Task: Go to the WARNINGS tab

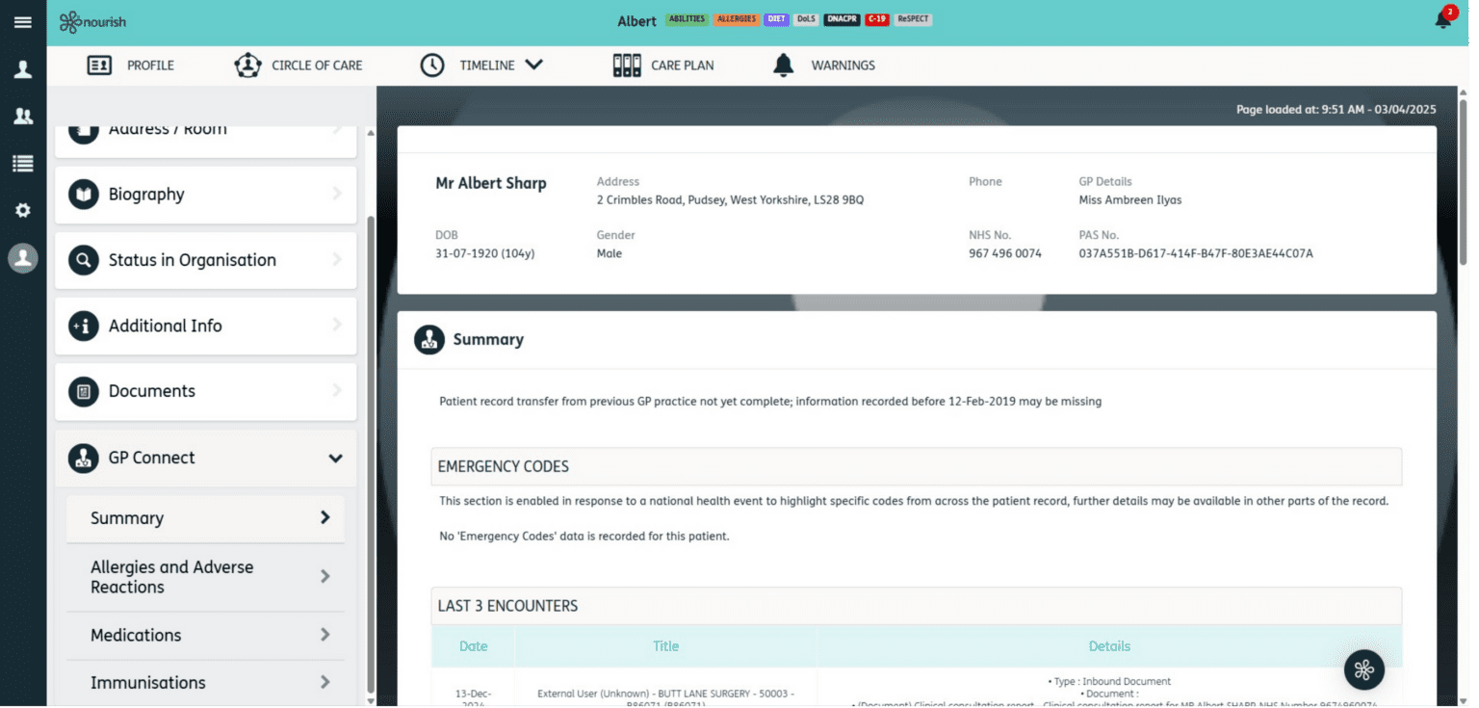Action: click(824, 66)
